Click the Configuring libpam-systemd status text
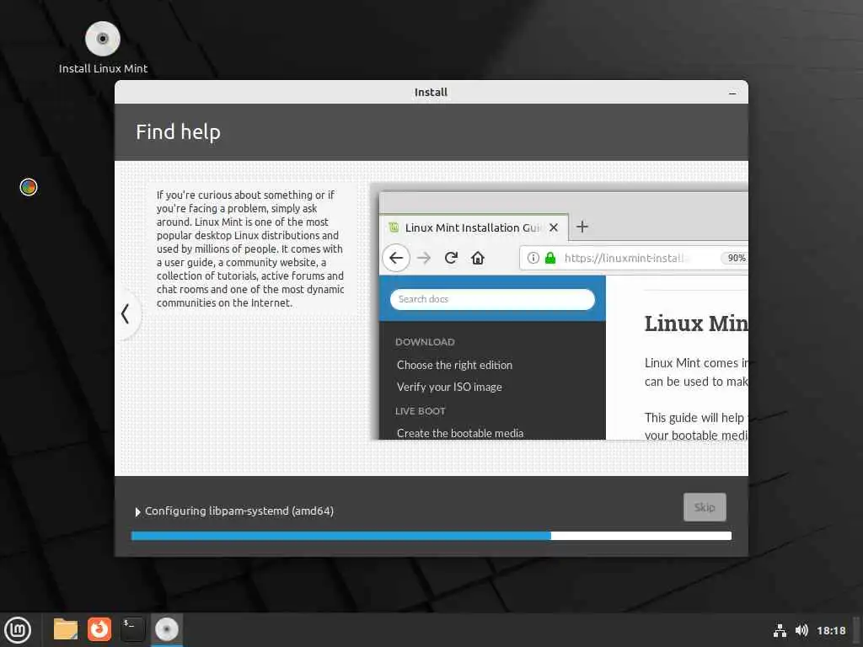This screenshot has height=647, width=863. (239, 511)
